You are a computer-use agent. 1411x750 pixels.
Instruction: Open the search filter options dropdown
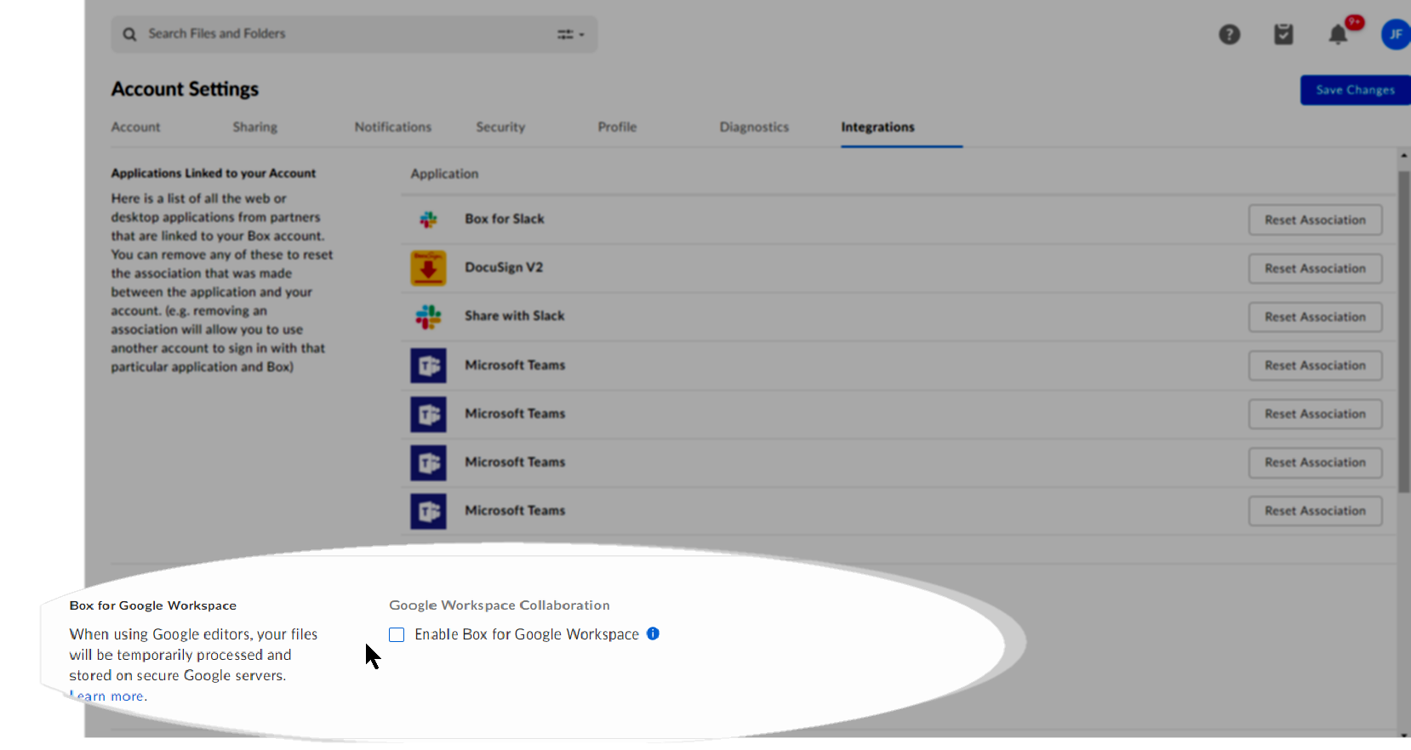[570, 34]
